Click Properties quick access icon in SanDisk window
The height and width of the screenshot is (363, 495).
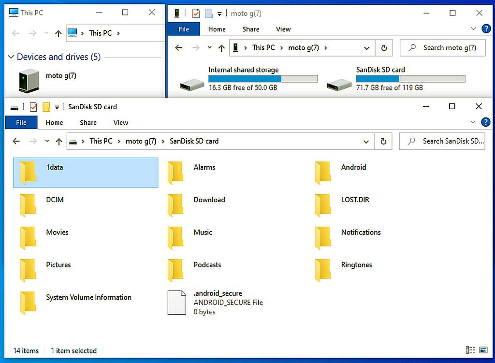click(33, 107)
